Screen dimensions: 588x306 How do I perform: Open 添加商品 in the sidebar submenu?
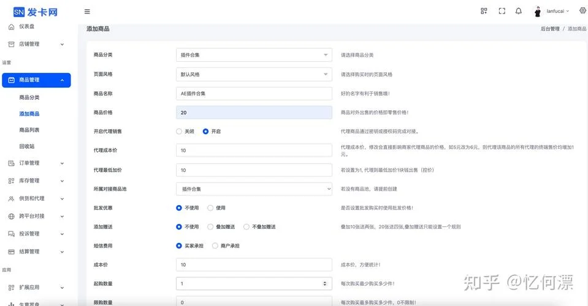(x=29, y=114)
